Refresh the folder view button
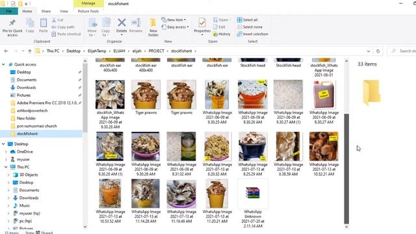This screenshot has width=416, height=234. 378,51
